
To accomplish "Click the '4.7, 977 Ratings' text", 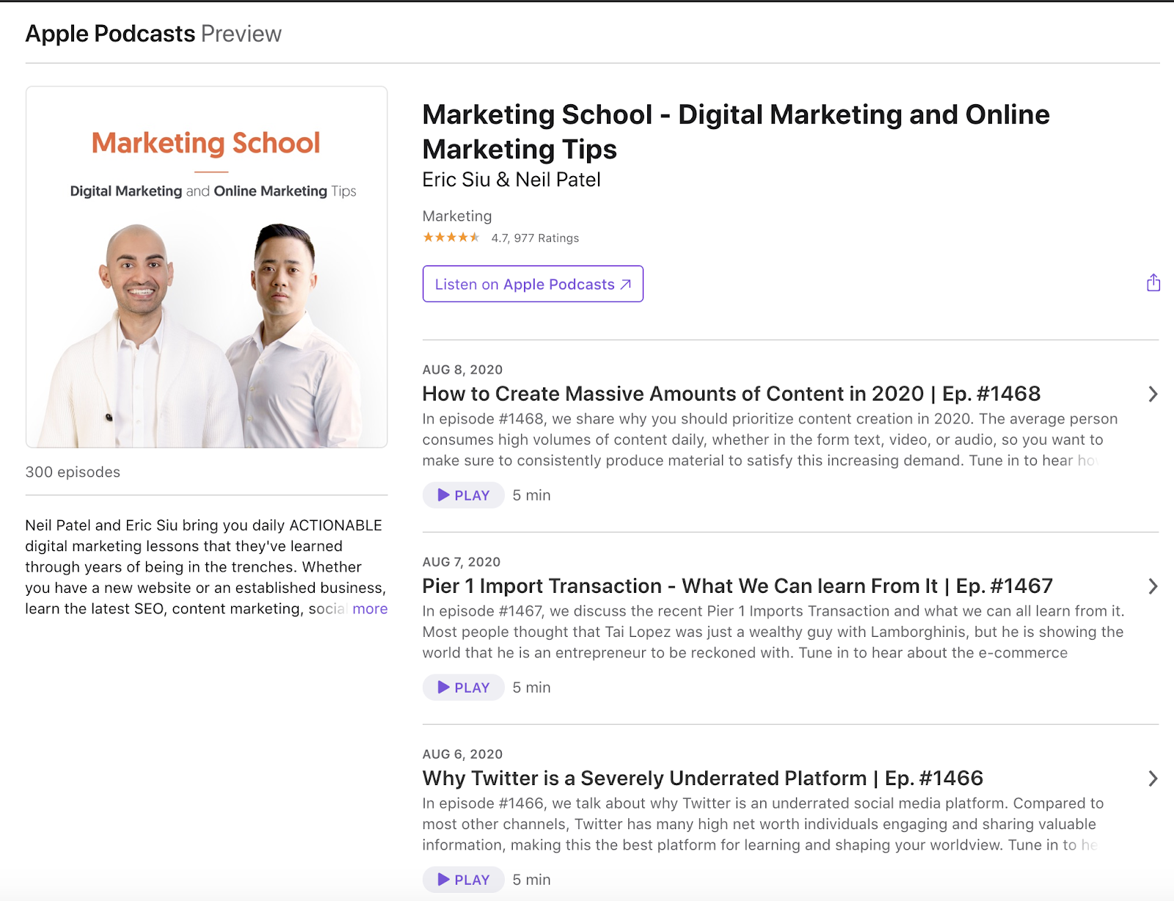I will (x=535, y=238).
